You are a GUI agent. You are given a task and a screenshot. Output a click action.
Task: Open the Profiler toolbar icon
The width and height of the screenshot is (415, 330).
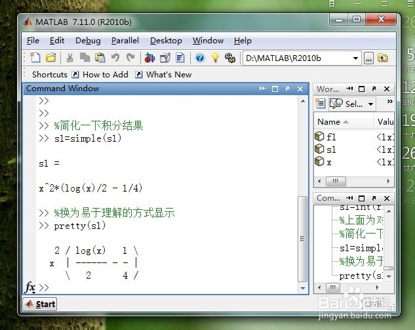point(180,58)
